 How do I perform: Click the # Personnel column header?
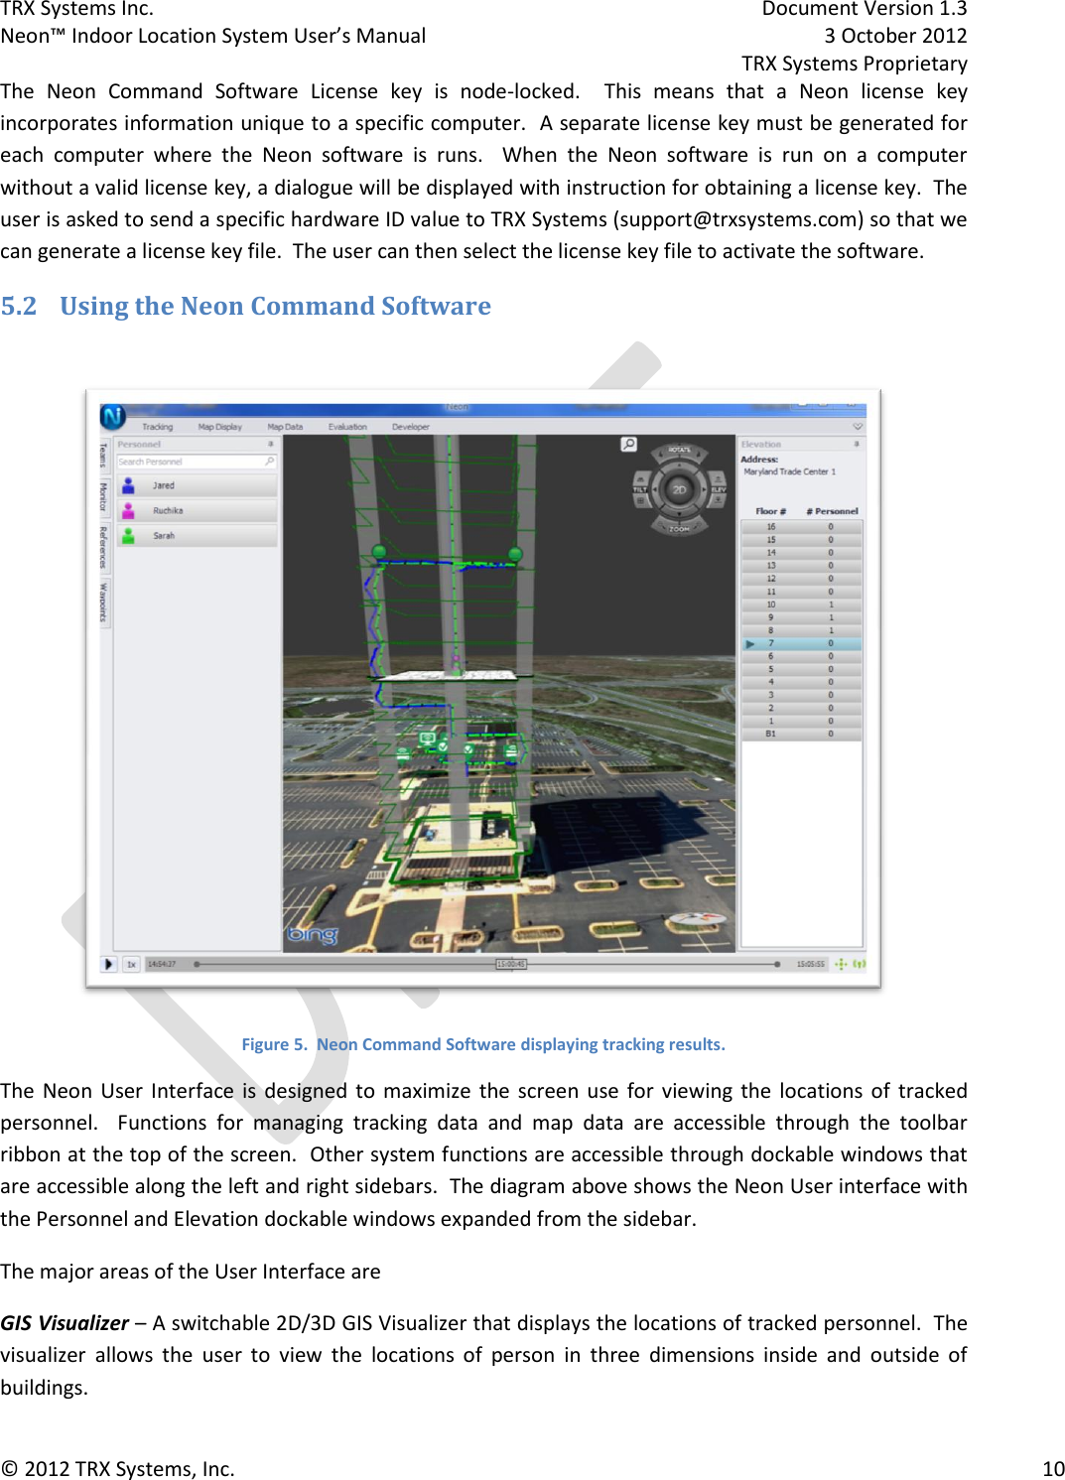coord(832,511)
